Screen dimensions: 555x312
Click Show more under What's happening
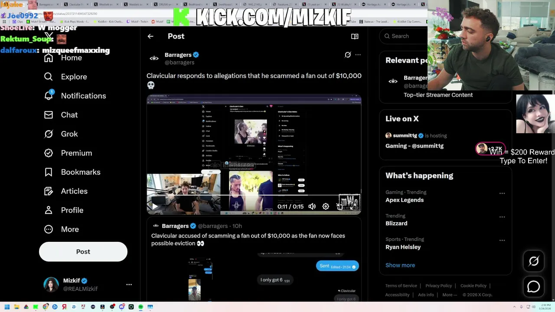click(x=400, y=265)
